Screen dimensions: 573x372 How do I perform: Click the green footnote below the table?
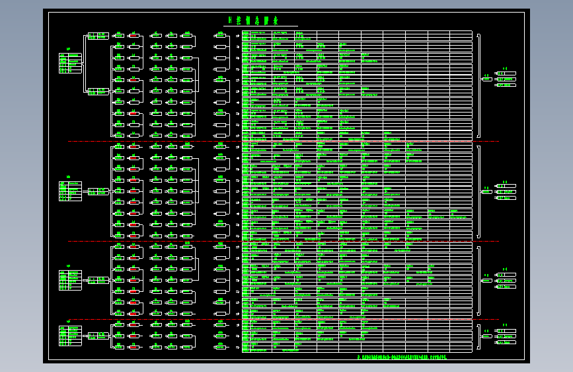pos(402,357)
